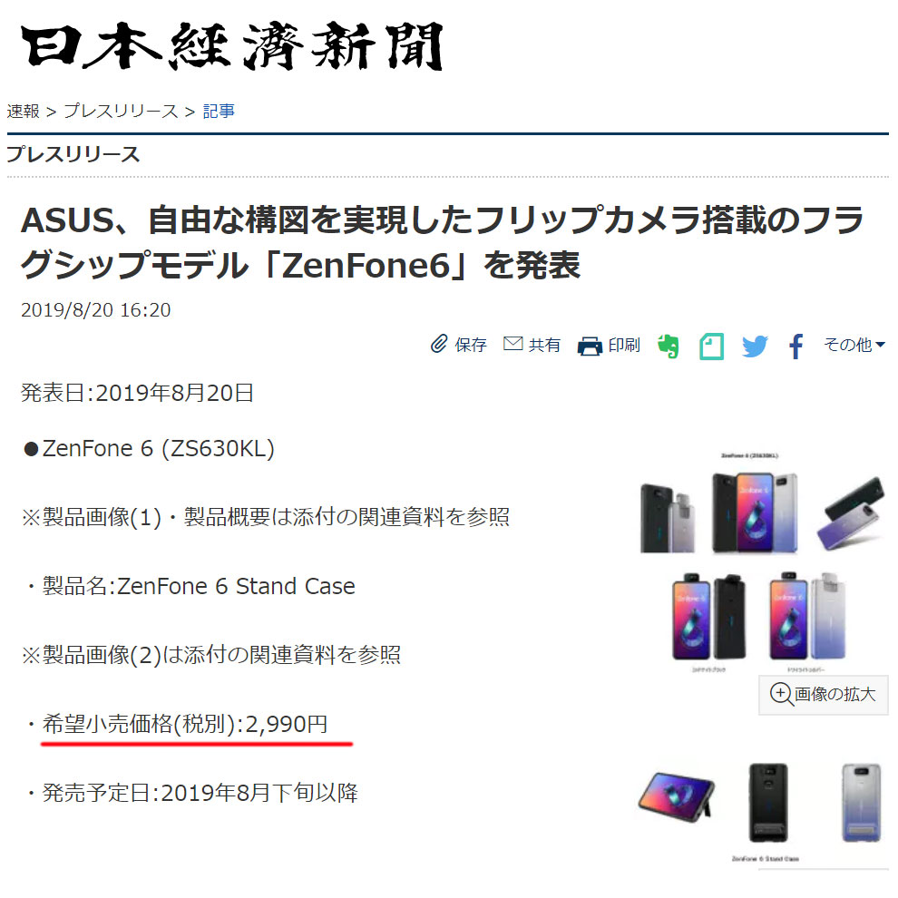Click the paperclip save icon
898x898 pixels.
pyautogui.click(x=439, y=344)
